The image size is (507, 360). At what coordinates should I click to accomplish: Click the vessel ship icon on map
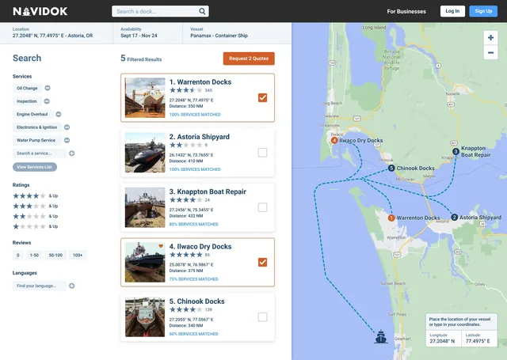coord(380,337)
